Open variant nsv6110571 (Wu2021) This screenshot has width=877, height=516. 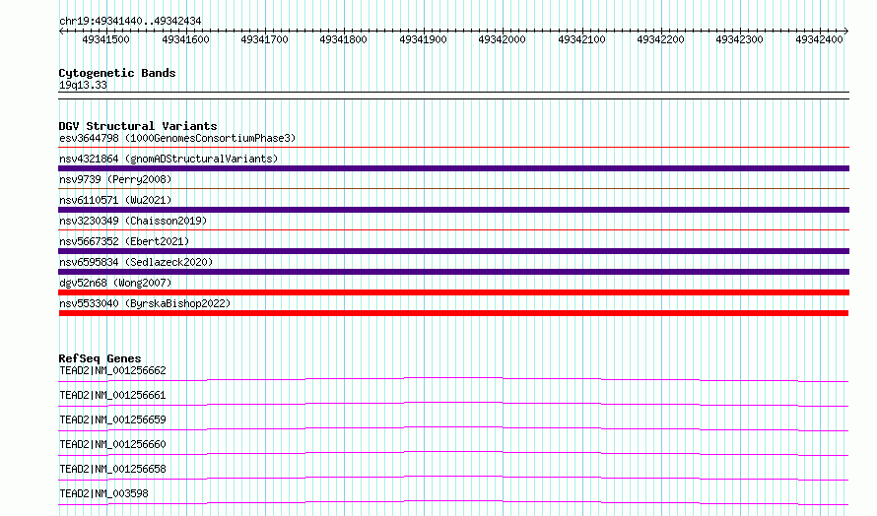tap(115, 200)
